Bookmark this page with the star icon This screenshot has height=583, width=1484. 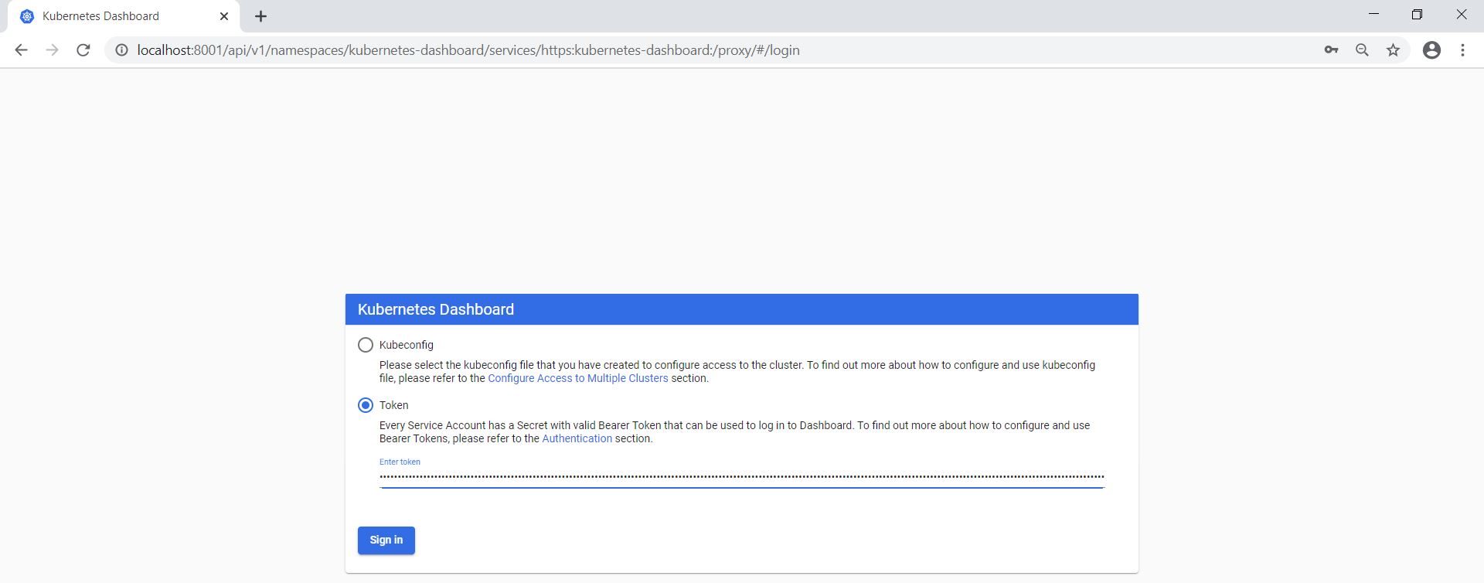(1393, 50)
